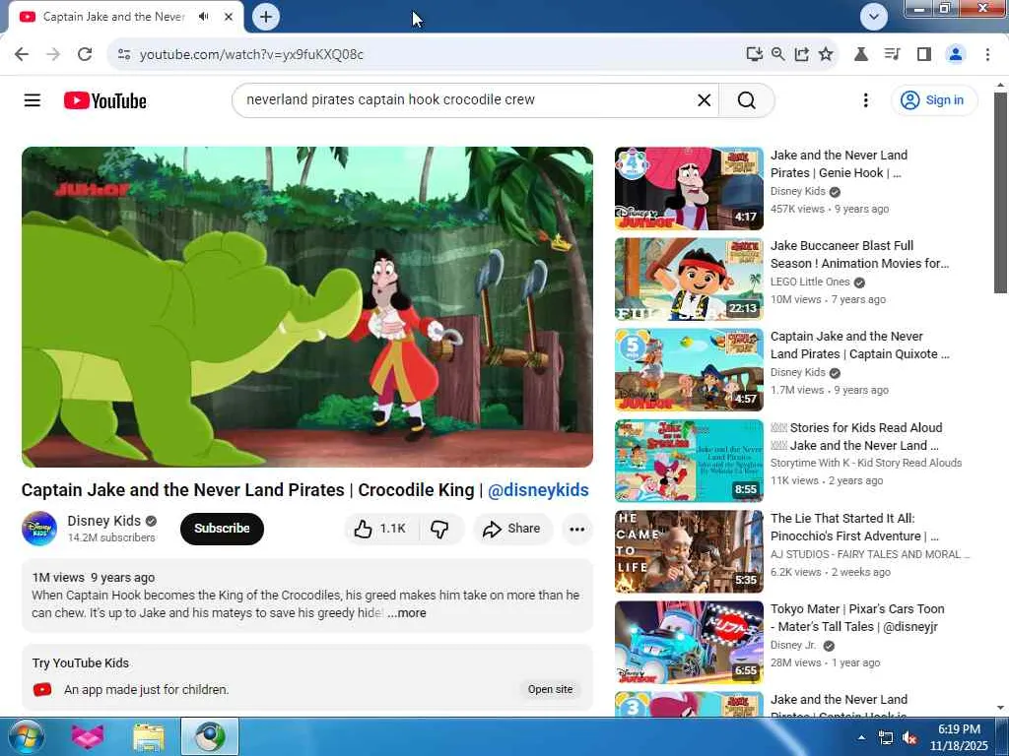Share this page from address bar
This screenshot has height=756, width=1009.
(x=802, y=54)
